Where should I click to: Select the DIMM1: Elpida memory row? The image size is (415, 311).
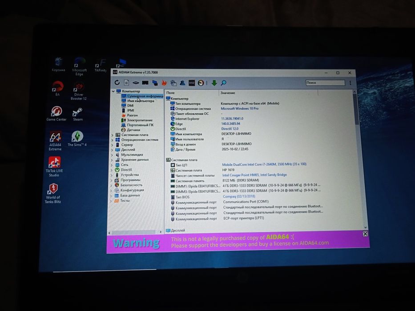246,186
